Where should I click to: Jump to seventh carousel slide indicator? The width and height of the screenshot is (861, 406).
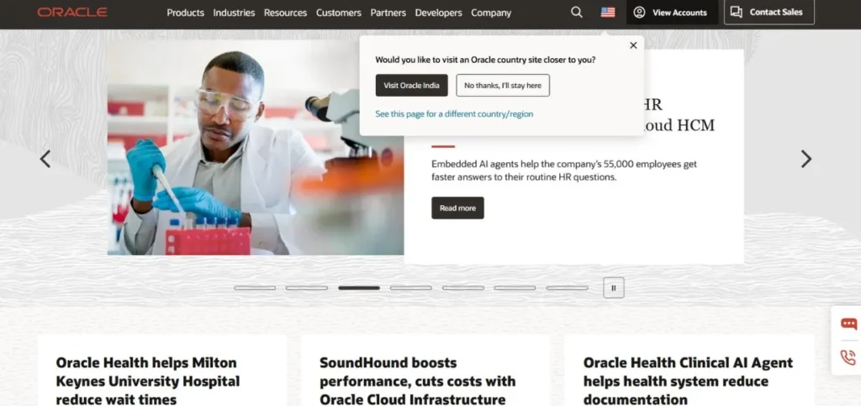coord(567,287)
